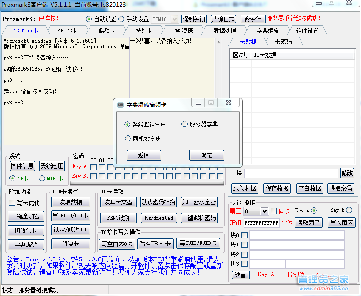The width and height of the screenshot is (361, 296).
Task: Select the Key B radio in 扇区操作
Action: (349, 210)
